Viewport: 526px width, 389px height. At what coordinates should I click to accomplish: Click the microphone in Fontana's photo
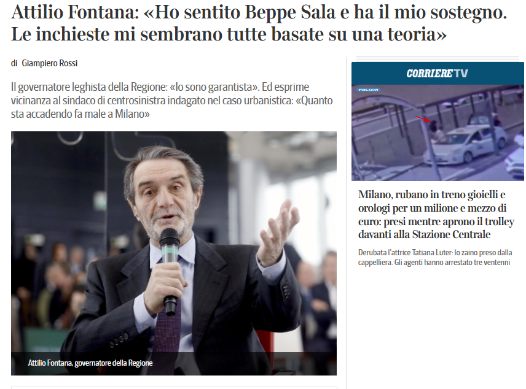[170, 271]
